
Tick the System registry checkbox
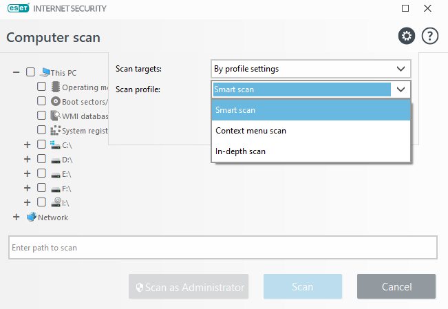[x=41, y=130]
